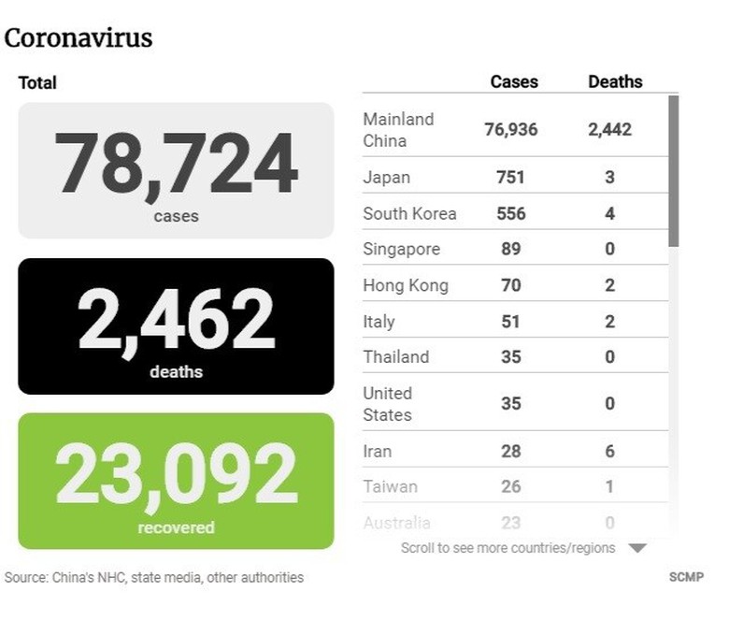Click the Deaths column header
This screenshot has height=621, width=729.
pyautogui.click(x=614, y=81)
